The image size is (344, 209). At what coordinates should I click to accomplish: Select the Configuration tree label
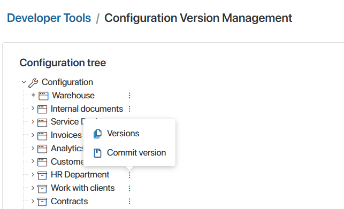point(67,82)
